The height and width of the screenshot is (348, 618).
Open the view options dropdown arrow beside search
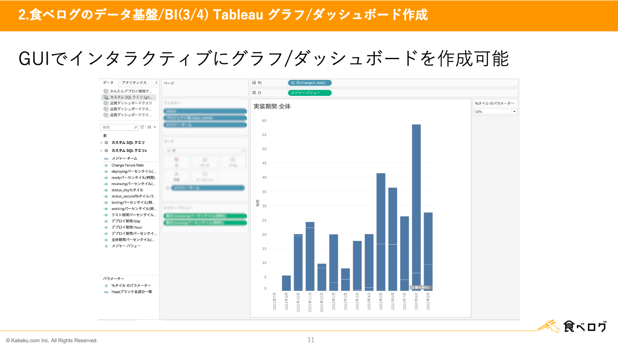pyautogui.click(x=155, y=127)
